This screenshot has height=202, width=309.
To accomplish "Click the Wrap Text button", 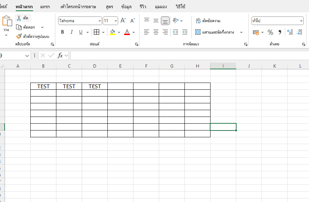I will (208, 21).
